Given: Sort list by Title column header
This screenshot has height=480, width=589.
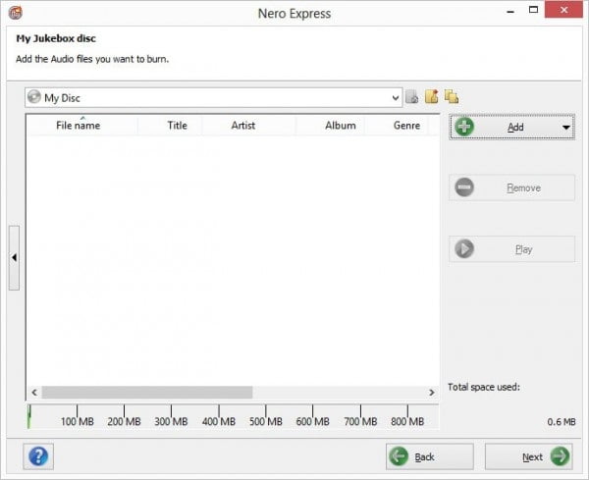Looking at the screenshot, I should pos(177,126).
